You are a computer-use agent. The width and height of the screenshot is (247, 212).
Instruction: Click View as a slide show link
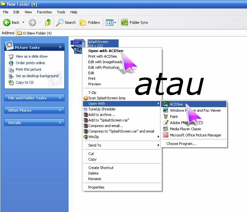31,56
